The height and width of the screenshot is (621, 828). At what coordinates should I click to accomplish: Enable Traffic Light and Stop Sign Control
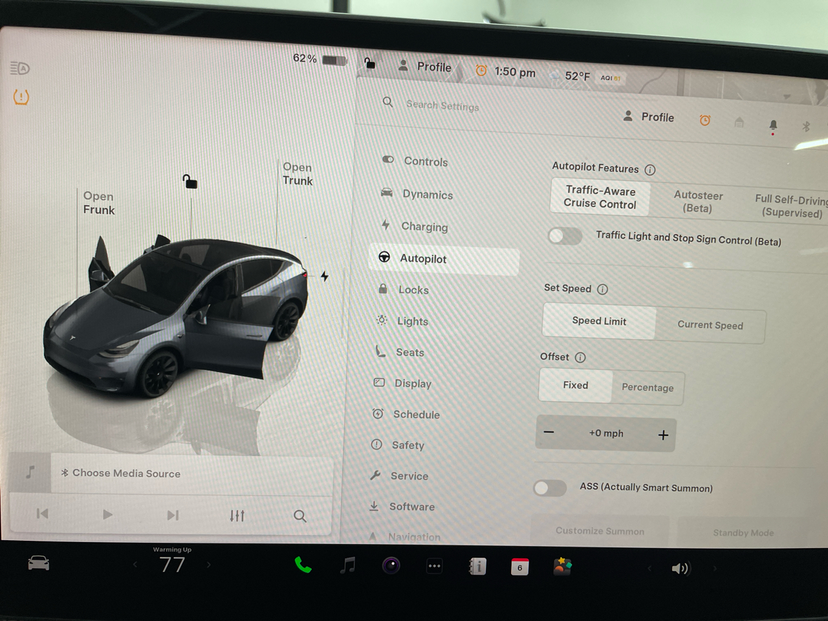coord(565,236)
